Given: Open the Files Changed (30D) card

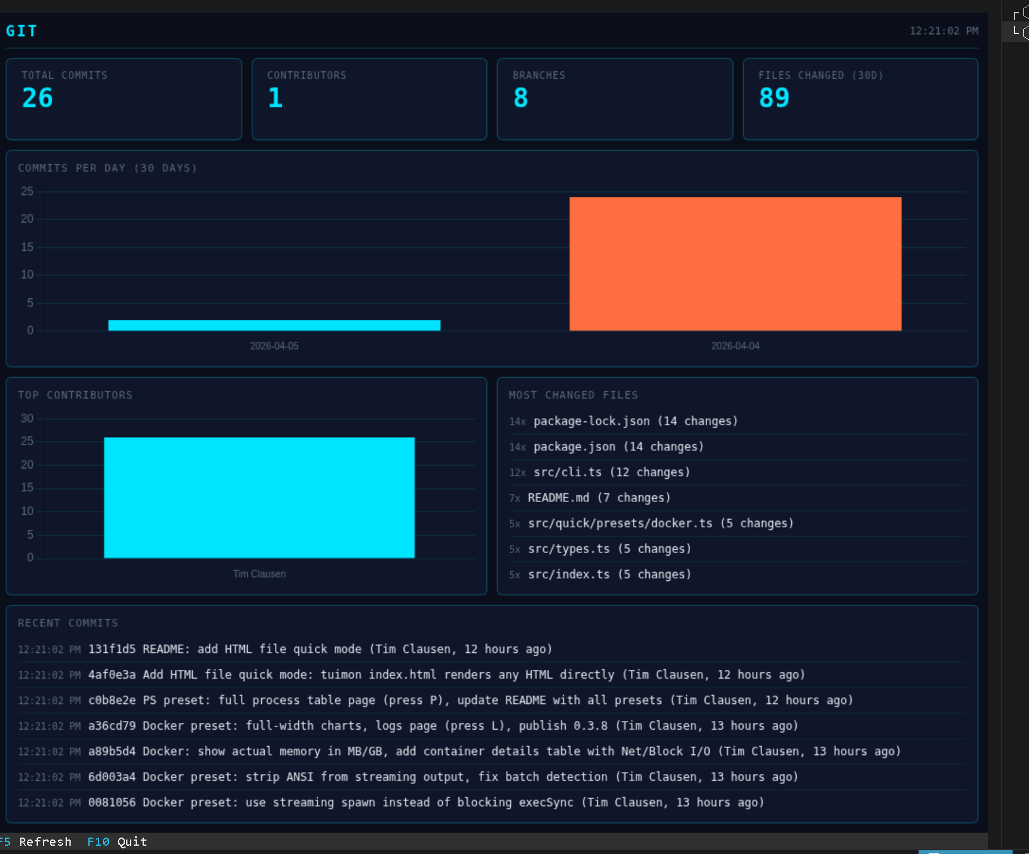Looking at the screenshot, I should click(x=860, y=98).
